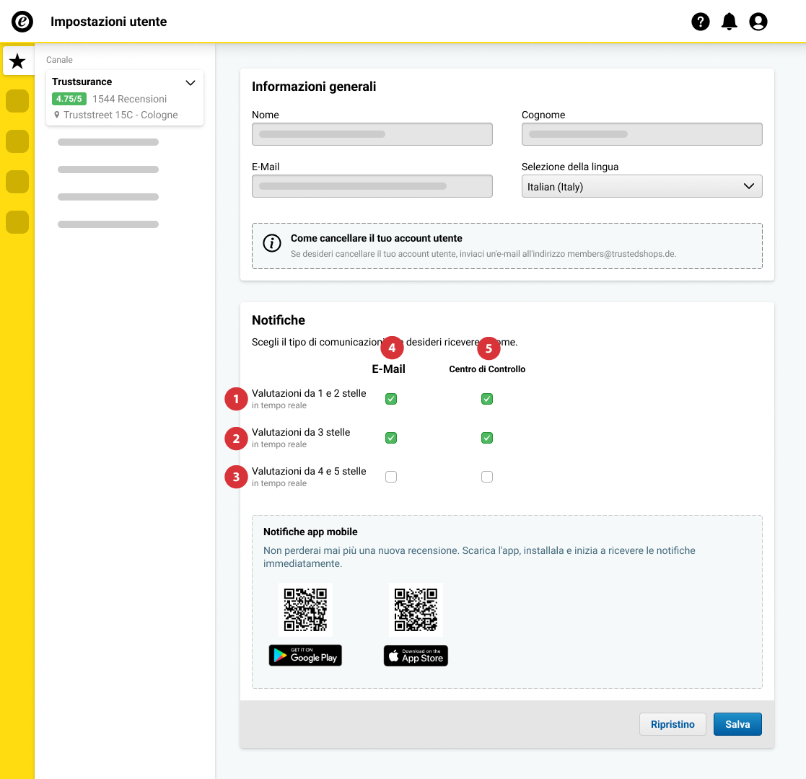Click the Trusted Shops 'e' logo
Image resolution: width=806 pixels, height=779 pixels.
[22, 22]
